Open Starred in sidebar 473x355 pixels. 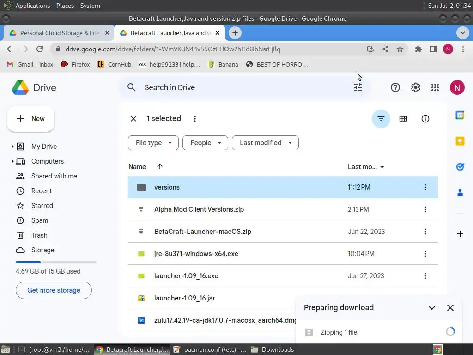[x=42, y=206]
